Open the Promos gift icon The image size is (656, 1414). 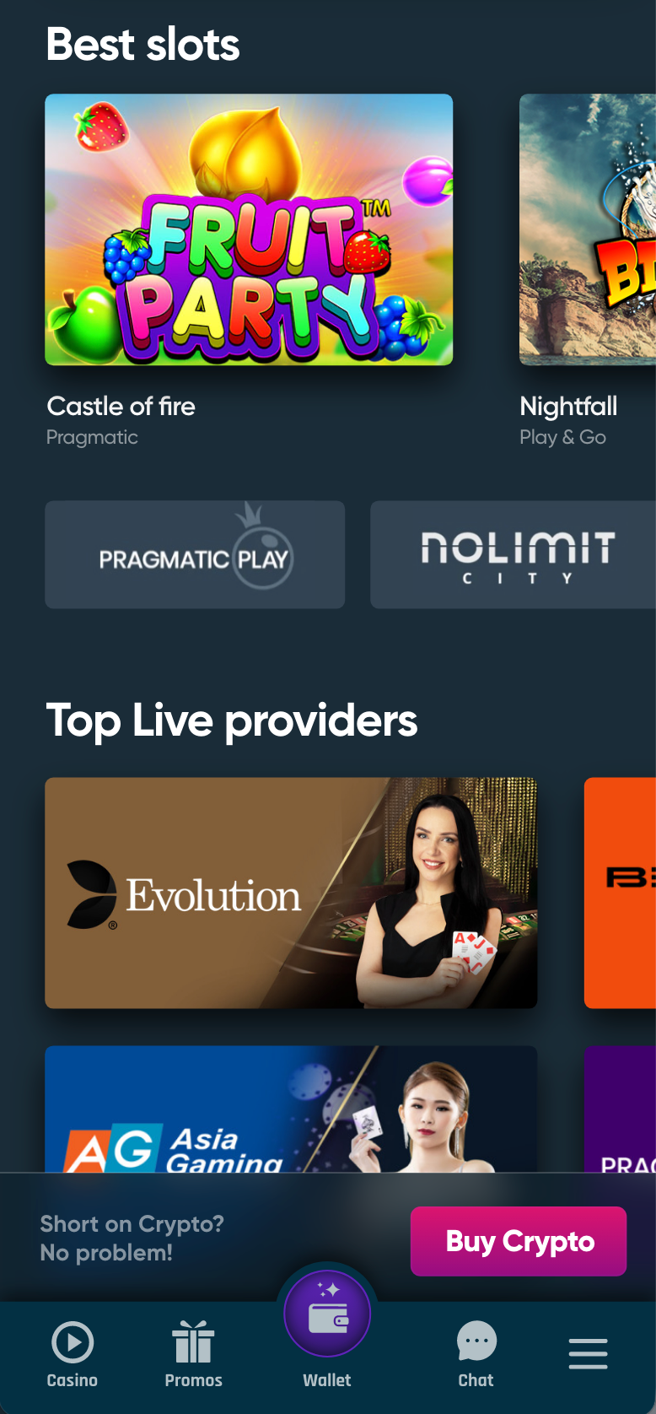[193, 1342]
